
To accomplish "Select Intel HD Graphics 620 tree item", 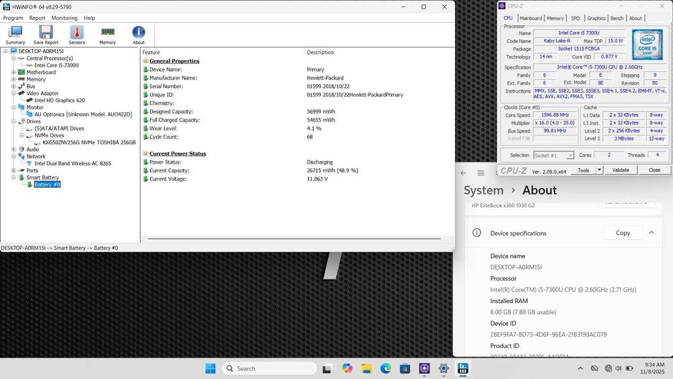I will 60,100.
